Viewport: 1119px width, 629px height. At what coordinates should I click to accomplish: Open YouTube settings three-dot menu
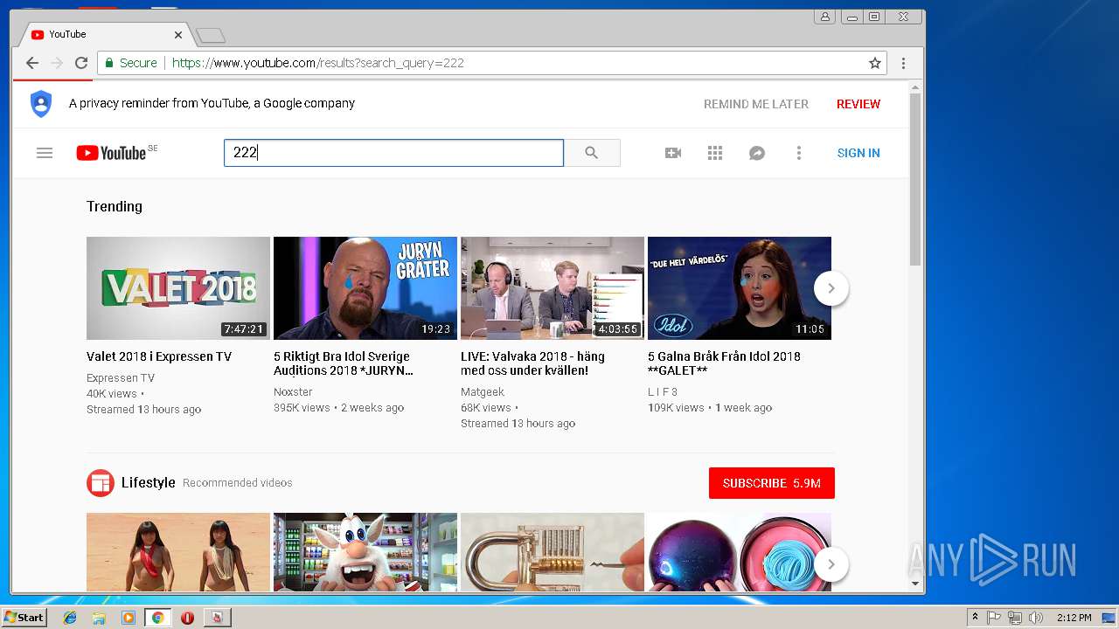[798, 153]
